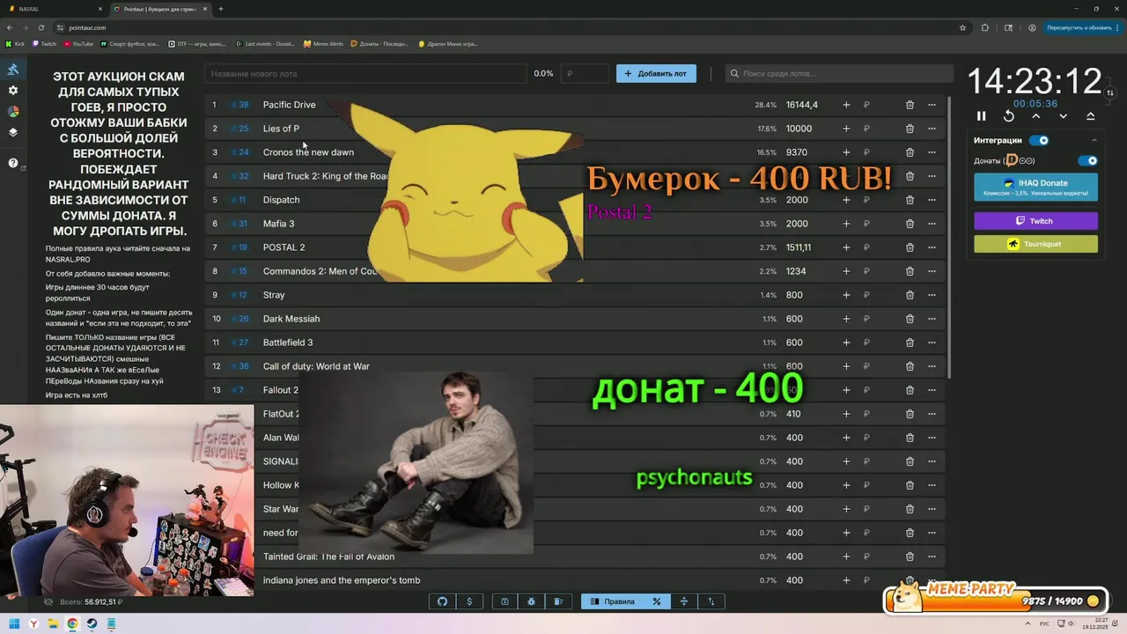Delete the Stray lot

(910, 295)
